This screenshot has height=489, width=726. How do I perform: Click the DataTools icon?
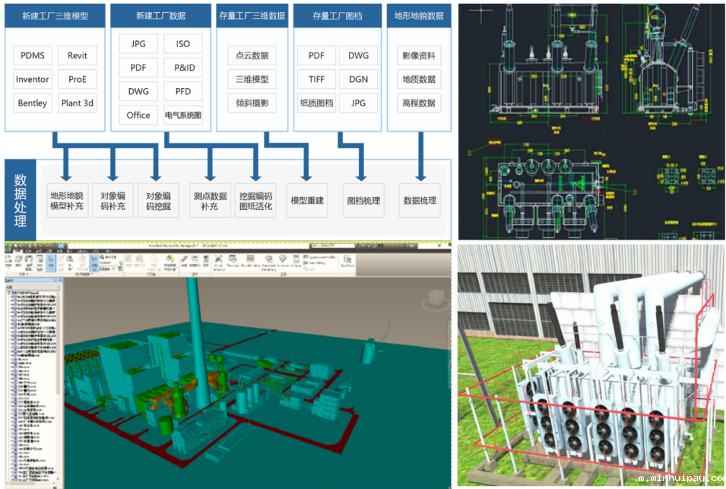click(348, 261)
